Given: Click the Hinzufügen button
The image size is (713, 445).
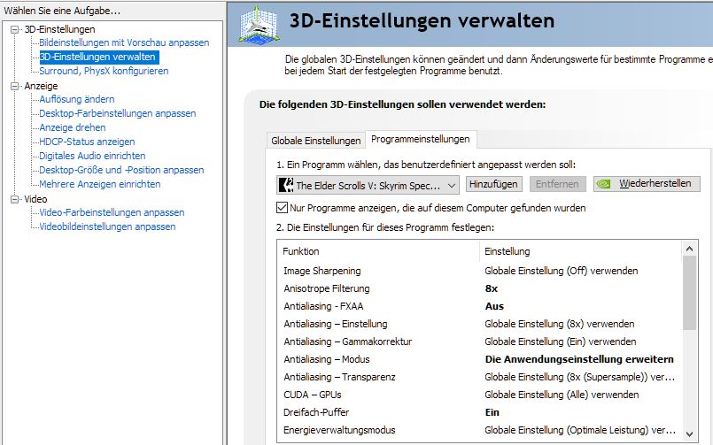Looking at the screenshot, I should click(x=493, y=184).
